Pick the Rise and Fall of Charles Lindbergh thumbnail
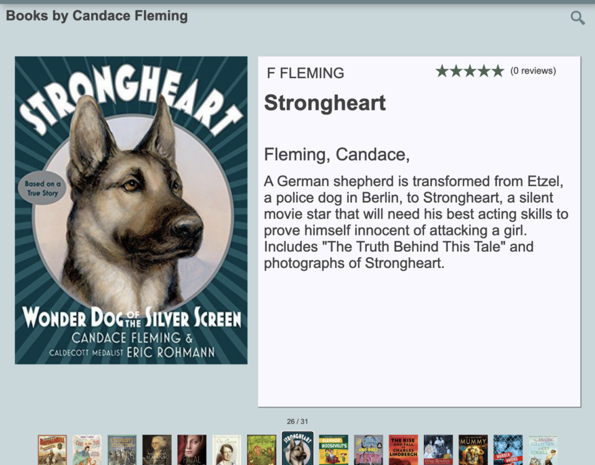Image resolution: width=595 pixels, height=465 pixels. coord(403,450)
